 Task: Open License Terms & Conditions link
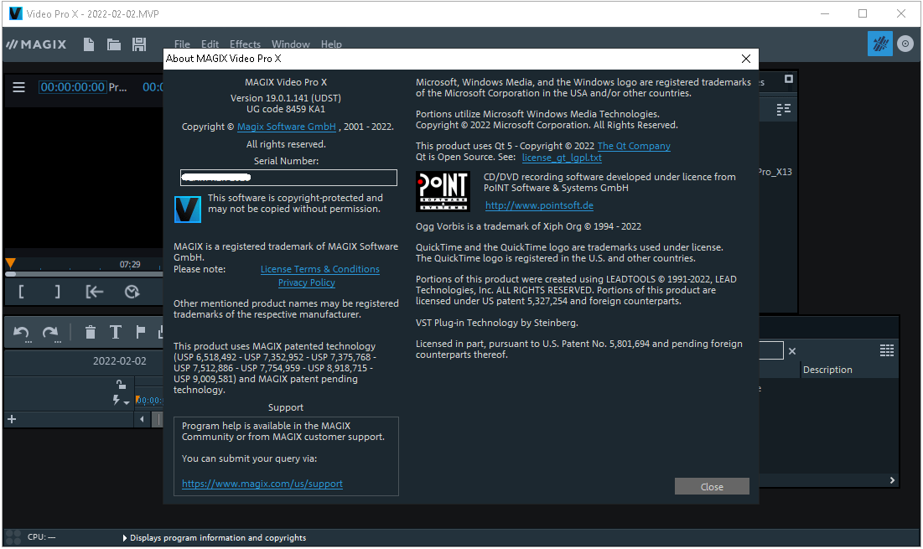pos(319,269)
